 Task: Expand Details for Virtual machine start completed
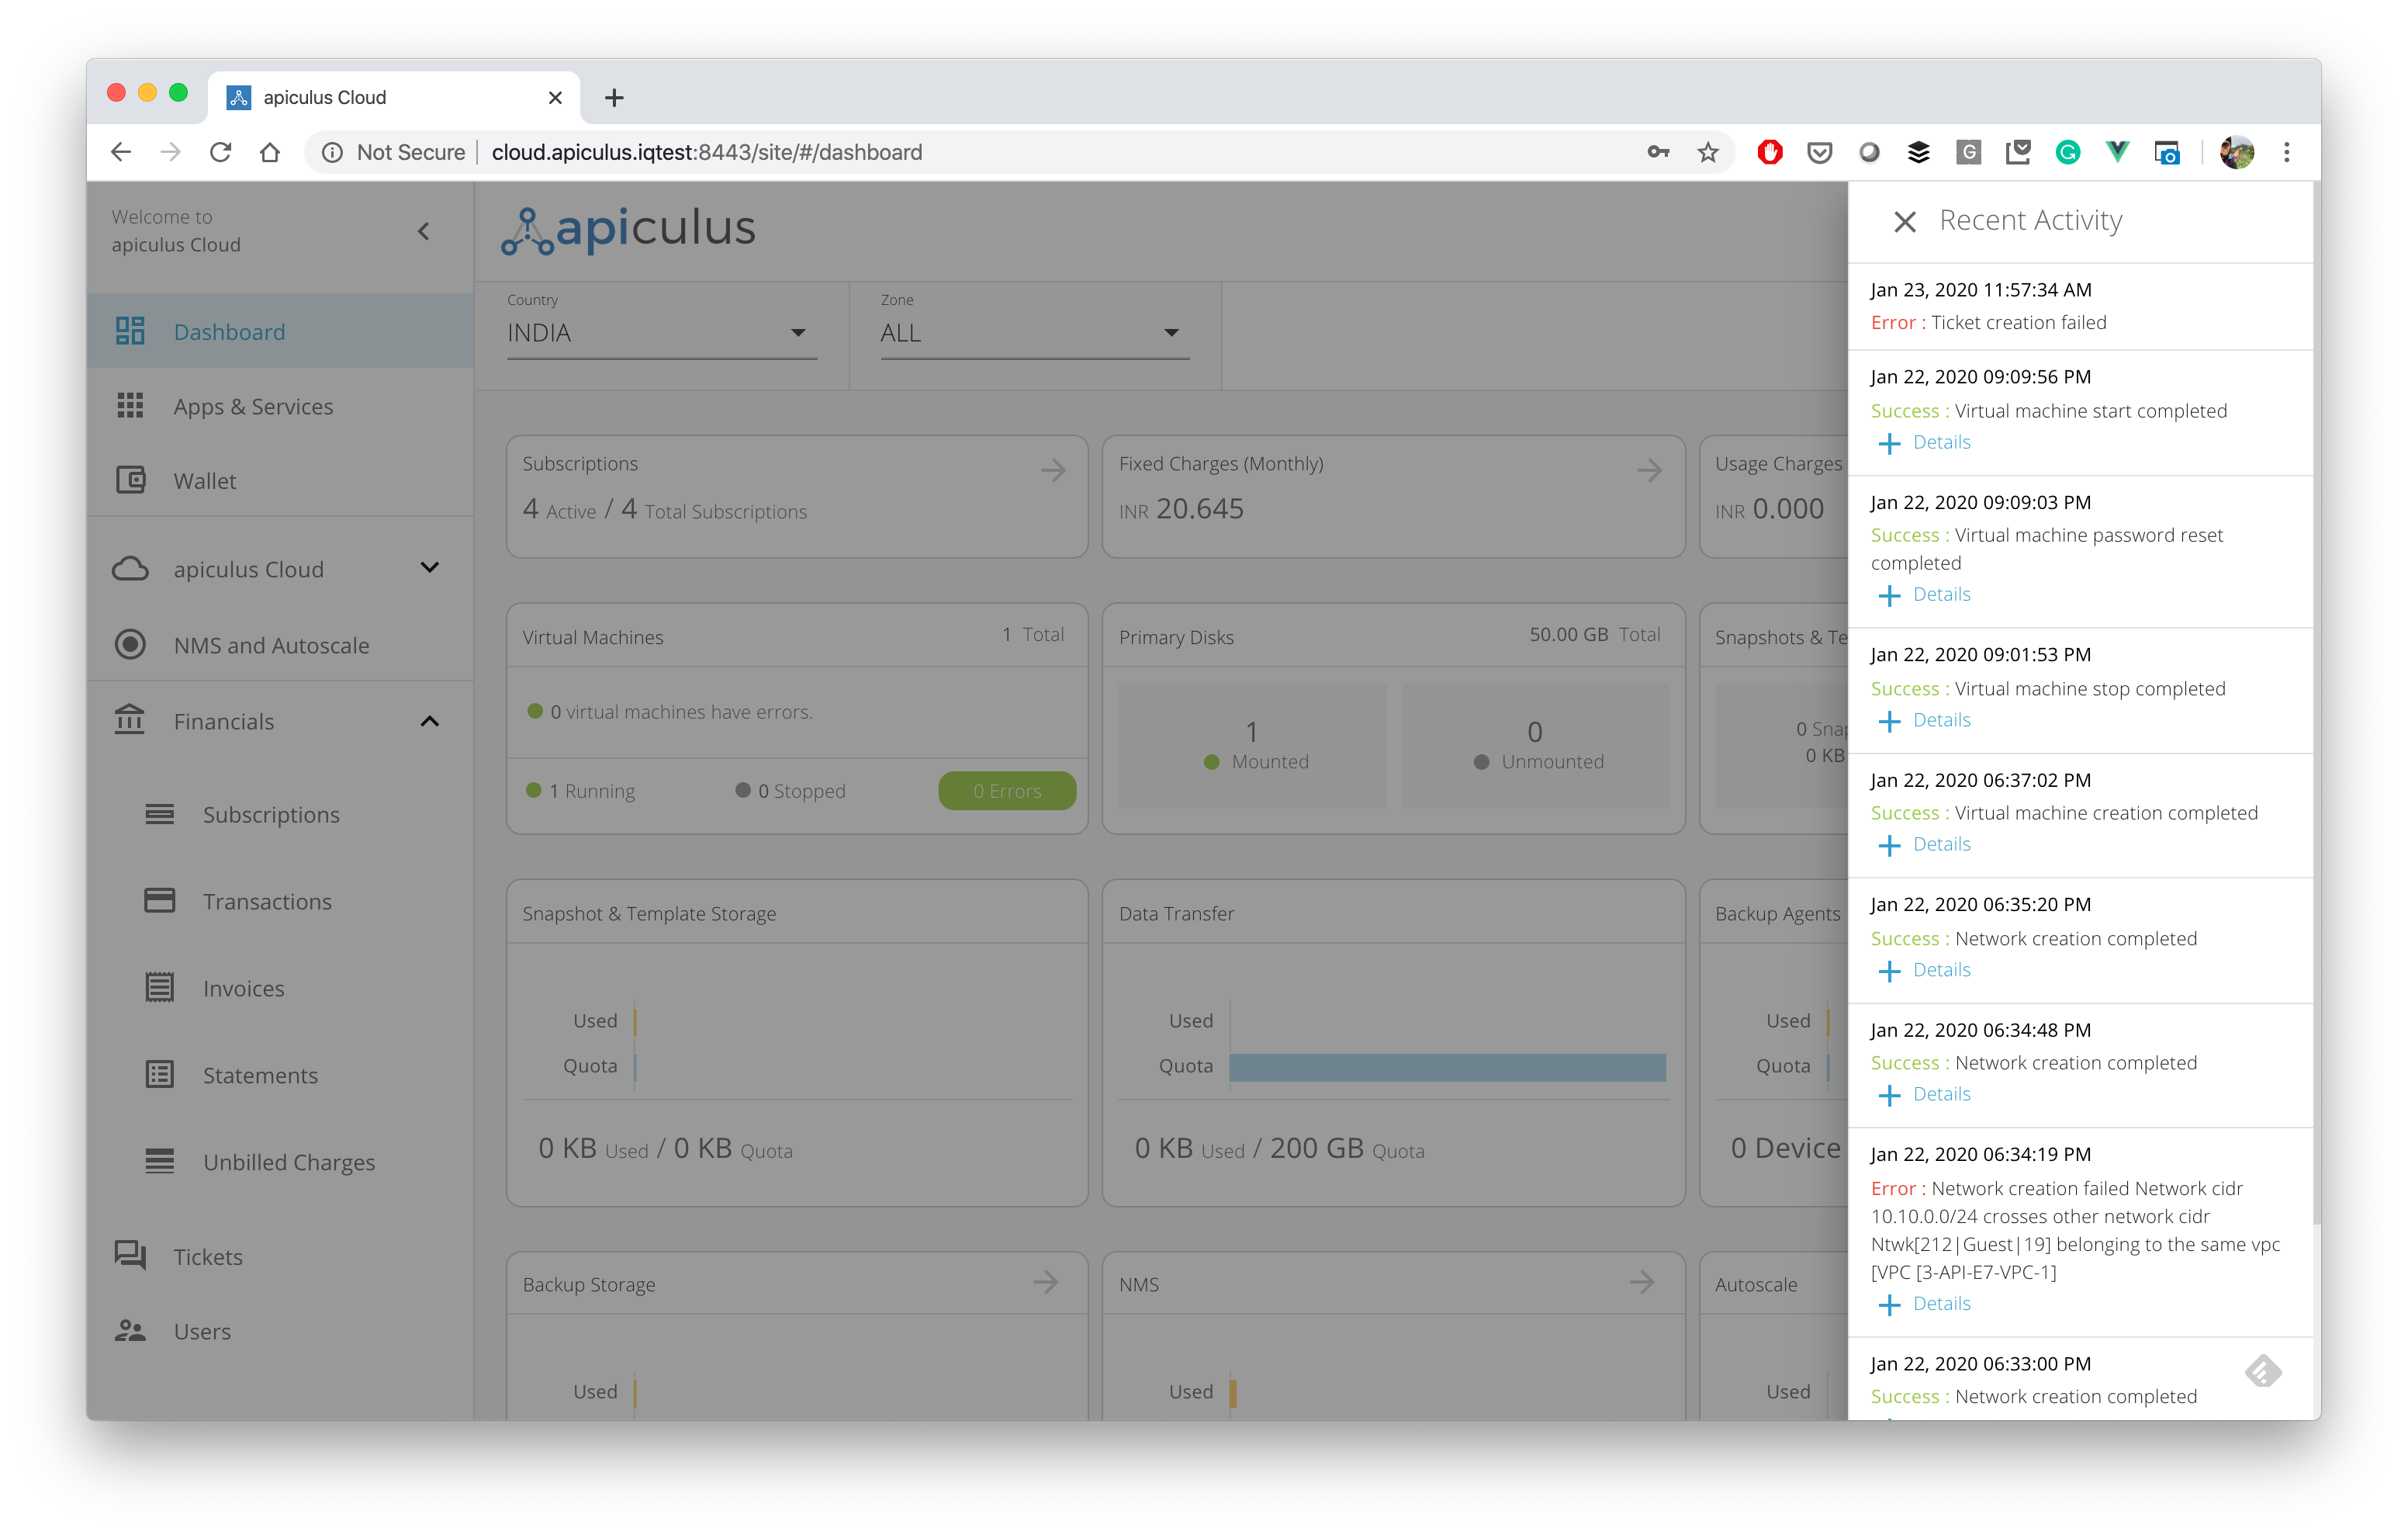click(1926, 442)
